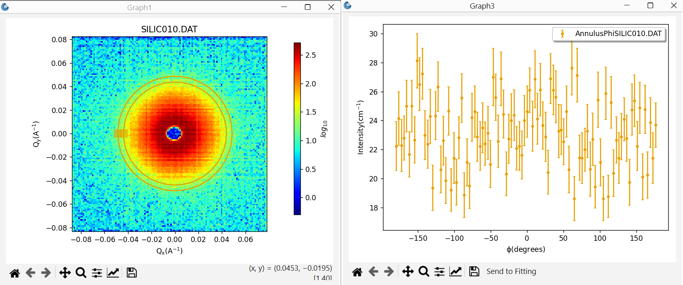
Task: Click the Home reset view icon in Graph1
Action: (x=15, y=273)
